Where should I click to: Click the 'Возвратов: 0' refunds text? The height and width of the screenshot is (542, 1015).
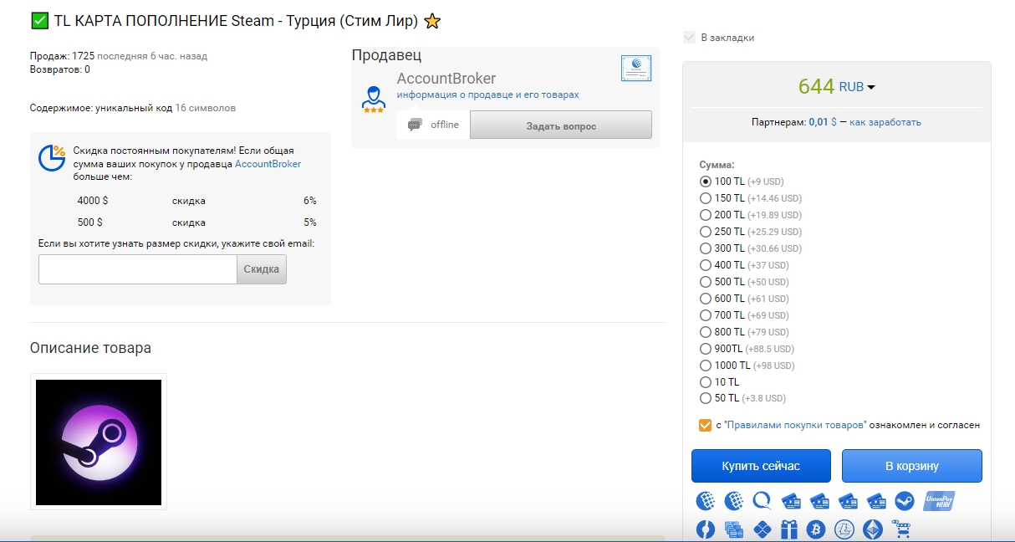(60, 69)
